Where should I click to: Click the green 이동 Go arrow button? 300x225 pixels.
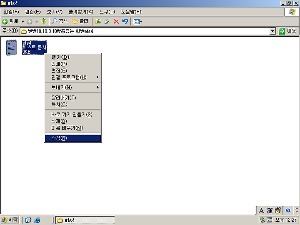point(287,31)
